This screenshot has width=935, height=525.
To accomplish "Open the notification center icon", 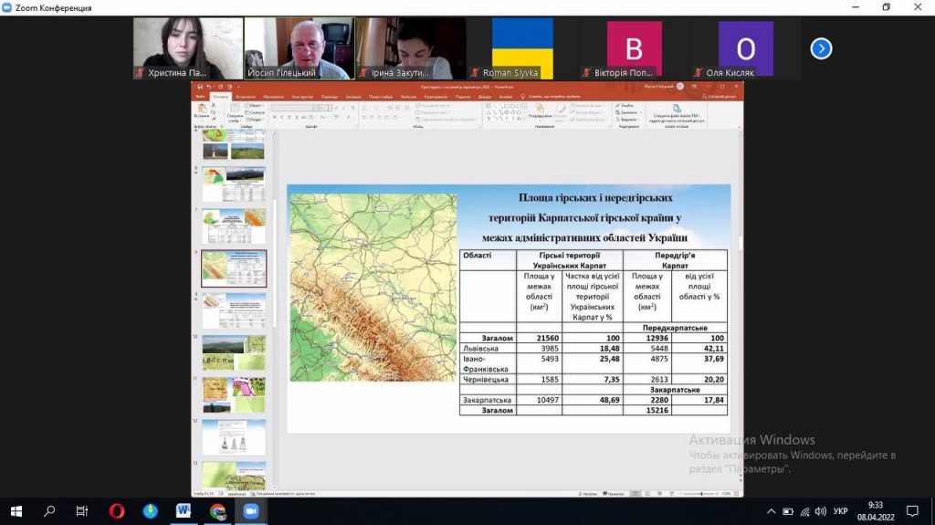I will [x=911, y=510].
